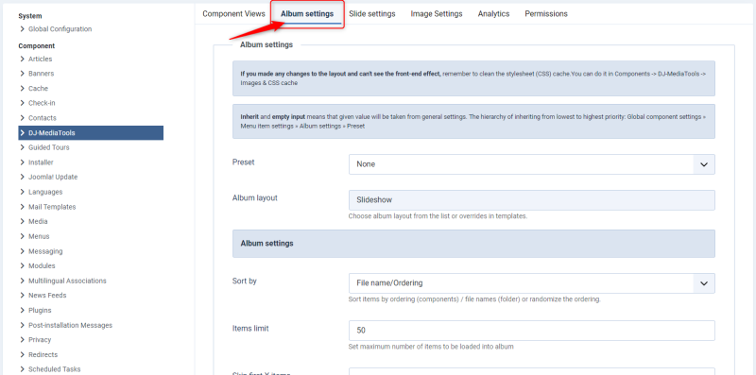Screen dimensions: 756x375
Task: Open Menus configuration entry
Action: (39, 237)
